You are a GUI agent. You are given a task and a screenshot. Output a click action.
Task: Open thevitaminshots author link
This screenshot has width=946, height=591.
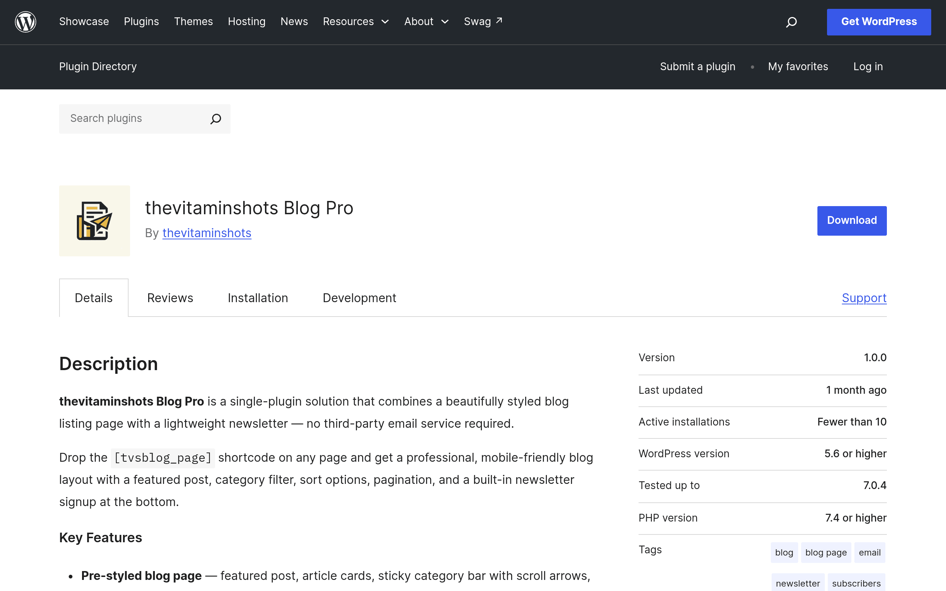pyautogui.click(x=207, y=233)
